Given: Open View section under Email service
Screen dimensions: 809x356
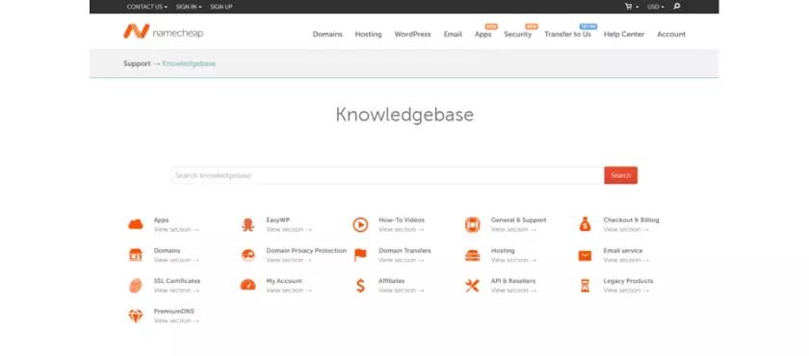Looking at the screenshot, I should pyautogui.click(x=626, y=260).
